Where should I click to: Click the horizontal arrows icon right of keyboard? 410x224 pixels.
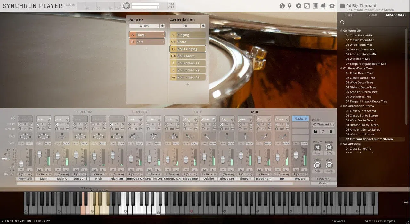coord(406,202)
